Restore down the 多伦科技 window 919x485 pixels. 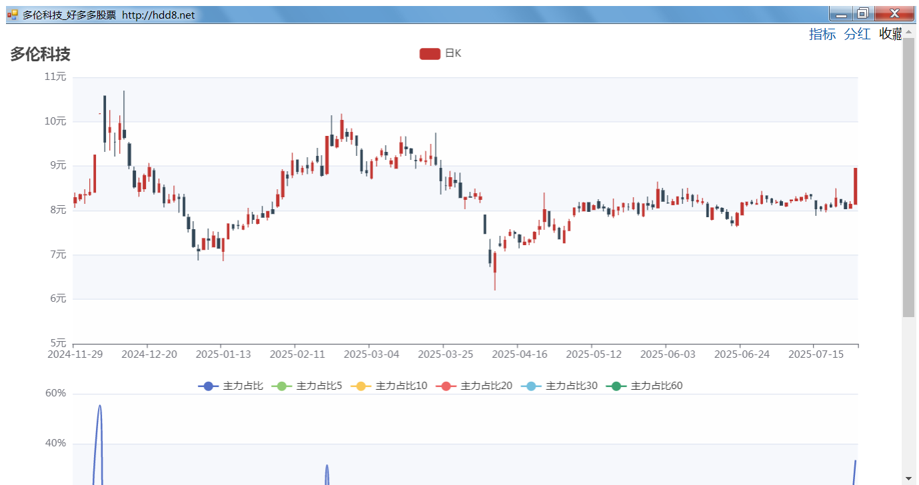[863, 13]
